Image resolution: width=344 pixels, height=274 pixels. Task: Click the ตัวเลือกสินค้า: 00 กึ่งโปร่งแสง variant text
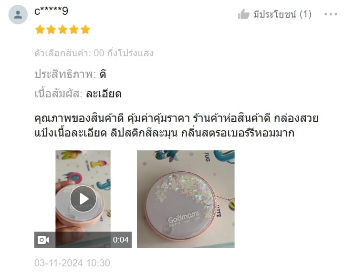coord(94,53)
